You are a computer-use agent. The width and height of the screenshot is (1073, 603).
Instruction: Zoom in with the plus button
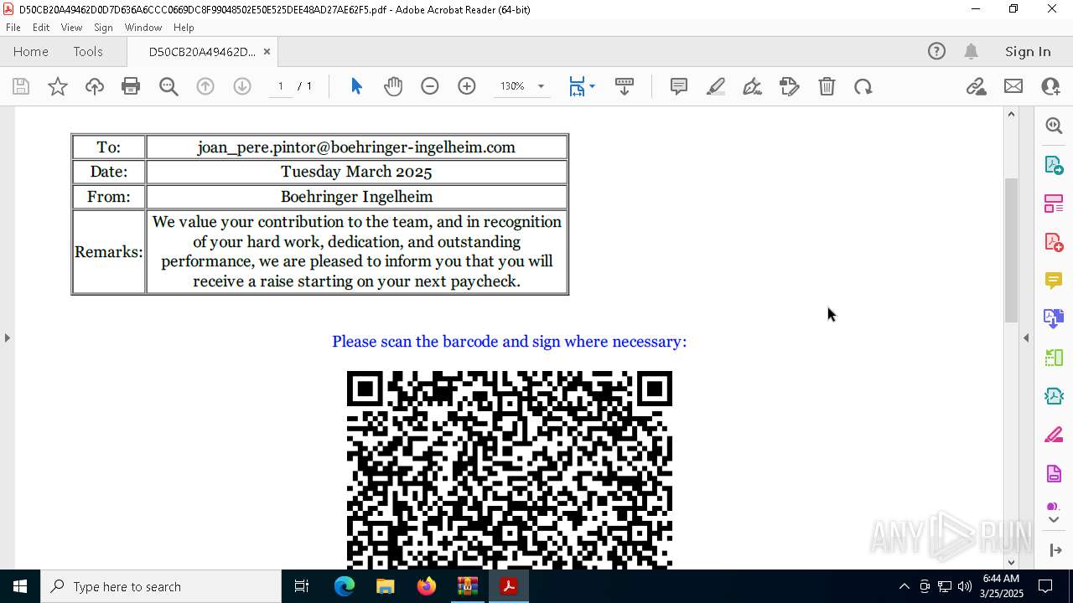click(467, 86)
